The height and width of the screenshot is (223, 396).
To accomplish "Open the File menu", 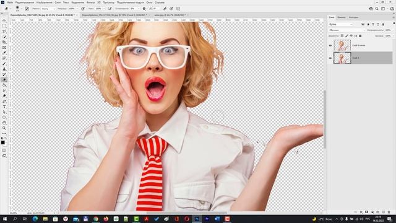I will point(10,2).
